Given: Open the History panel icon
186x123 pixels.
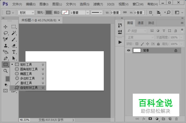Looking at the screenshot, I should point(120,25).
